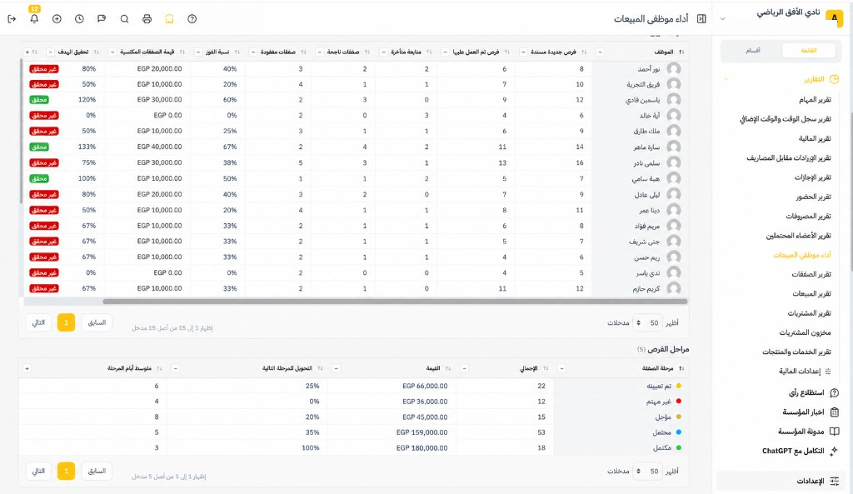
Task: Toggle sidebar collapse icon beside page title
Action: point(701,18)
